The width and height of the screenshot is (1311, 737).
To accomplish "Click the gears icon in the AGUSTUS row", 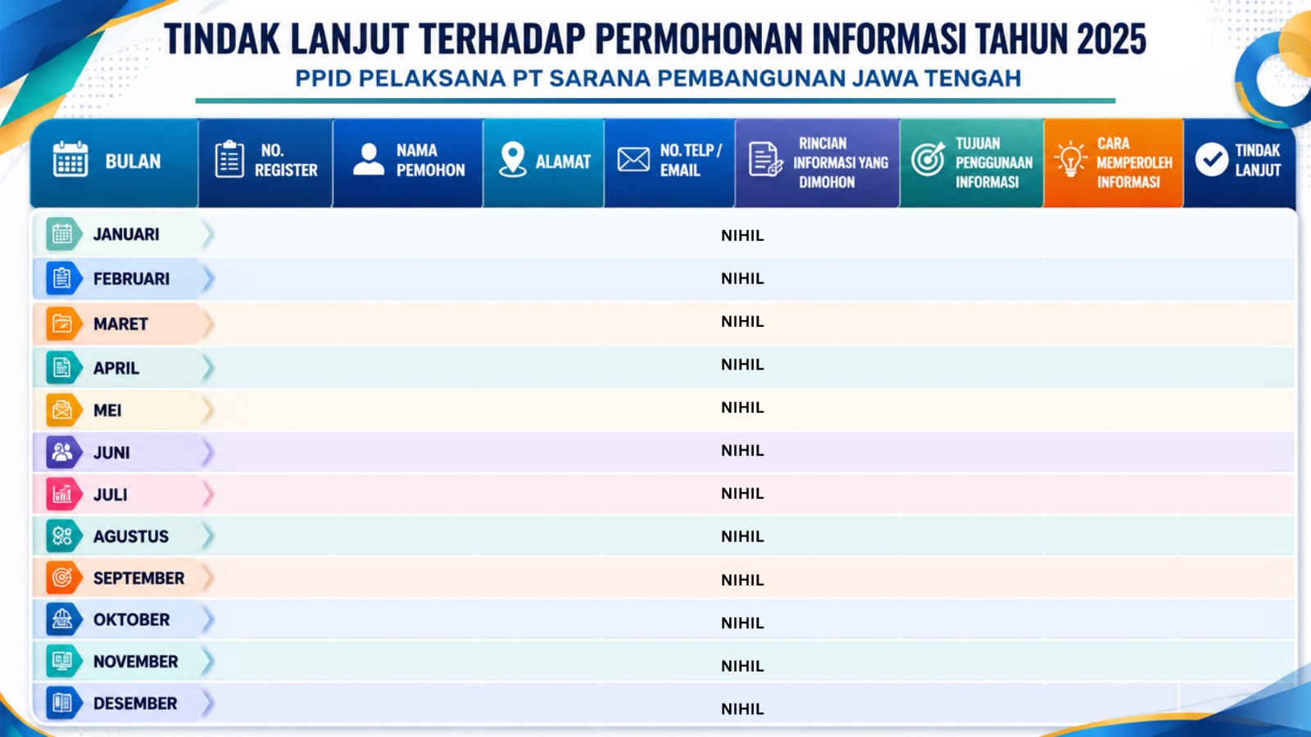I will tap(61, 536).
